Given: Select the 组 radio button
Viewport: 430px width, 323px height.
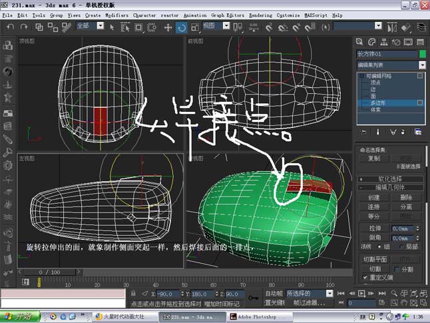Looking at the screenshot, I should (379, 246).
